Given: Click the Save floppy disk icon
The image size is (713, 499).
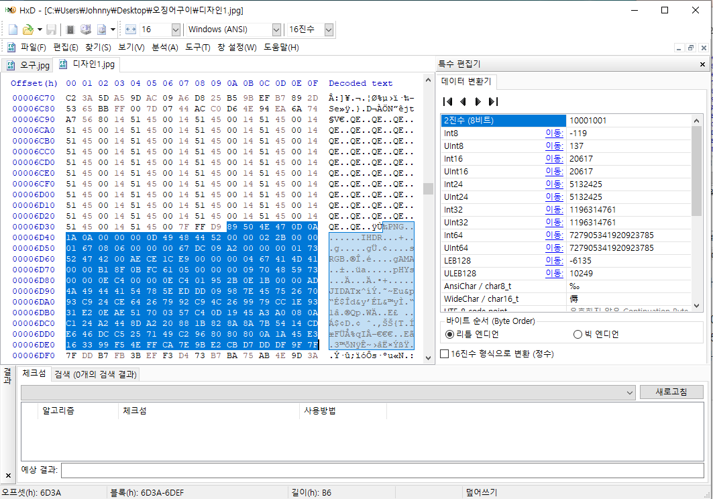Looking at the screenshot, I should [x=52, y=30].
